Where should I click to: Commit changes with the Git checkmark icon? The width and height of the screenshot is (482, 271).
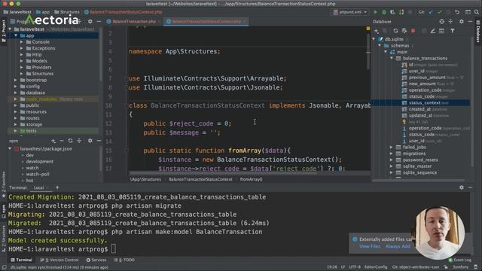click(x=440, y=12)
